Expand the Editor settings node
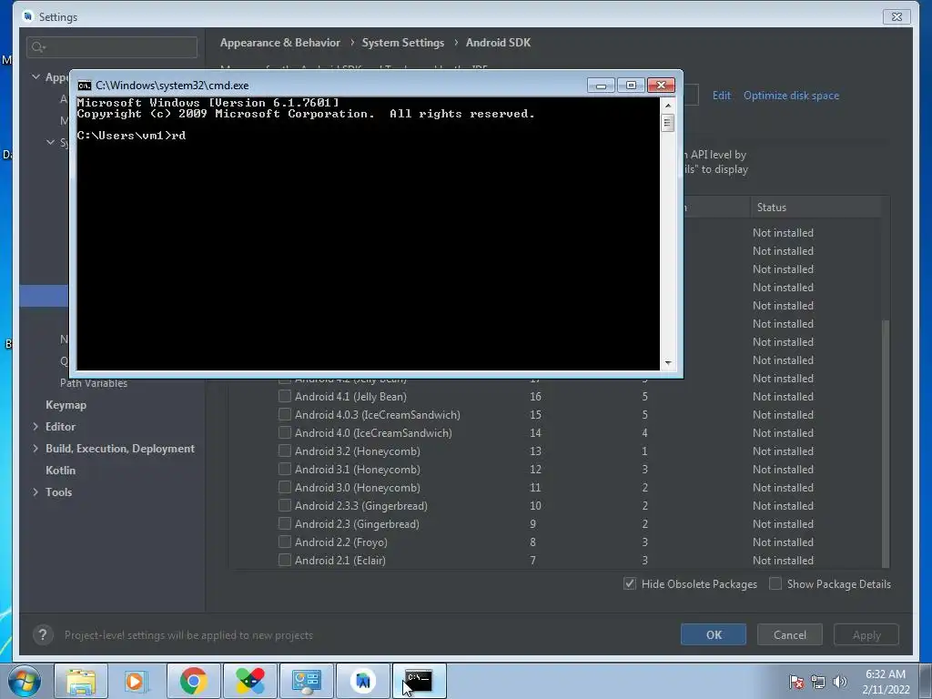The height and width of the screenshot is (699, 932). click(x=35, y=426)
